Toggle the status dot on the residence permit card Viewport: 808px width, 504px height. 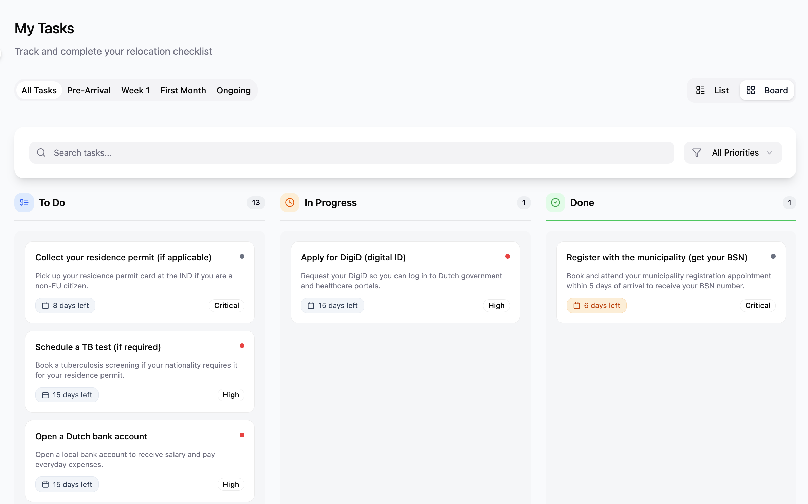242,256
